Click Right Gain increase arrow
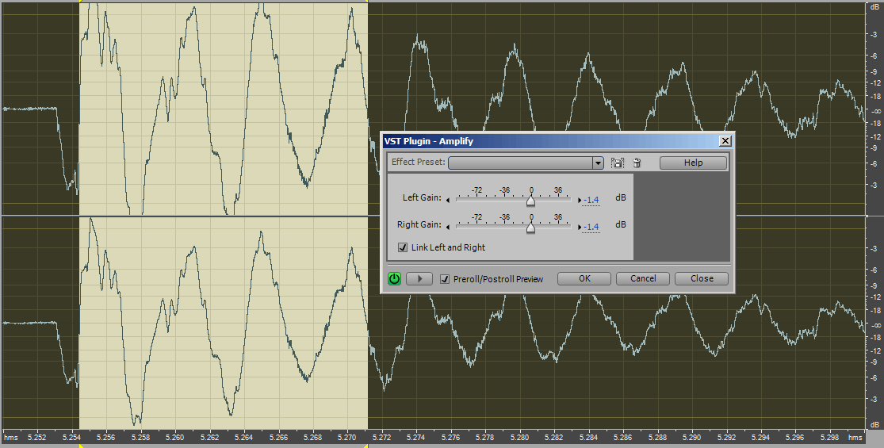The image size is (884, 448). 580,227
